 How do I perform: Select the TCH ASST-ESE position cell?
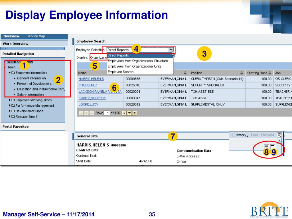point(217,92)
